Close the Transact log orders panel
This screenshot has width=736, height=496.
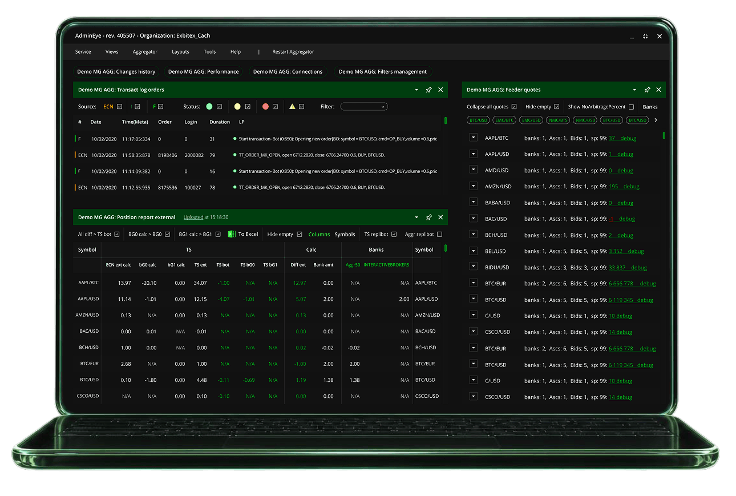440,90
